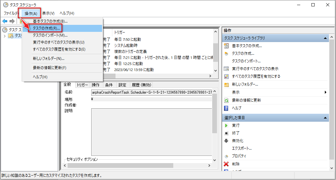Click the プロパティ clock icon

tap(226, 156)
